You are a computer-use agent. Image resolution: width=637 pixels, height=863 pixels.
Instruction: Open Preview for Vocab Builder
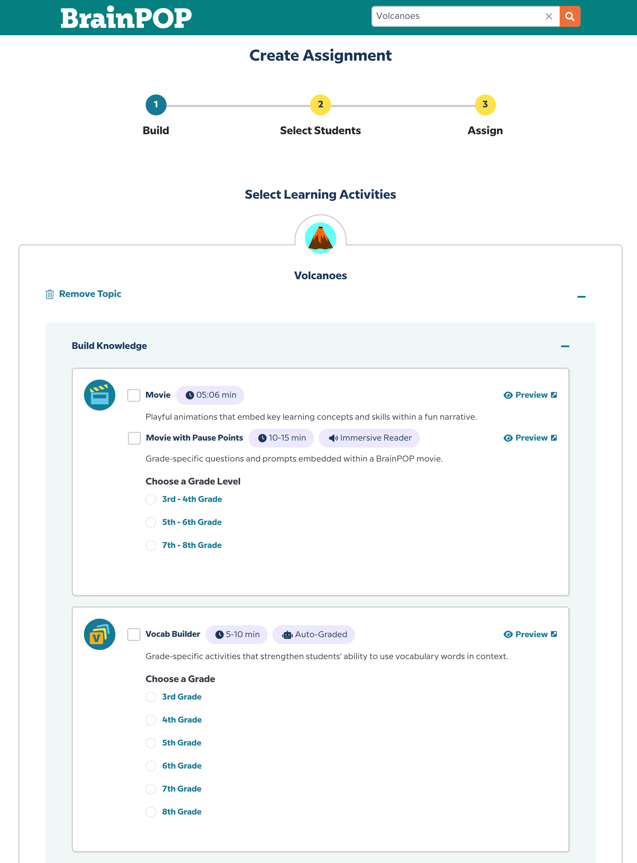(x=530, y=634)
